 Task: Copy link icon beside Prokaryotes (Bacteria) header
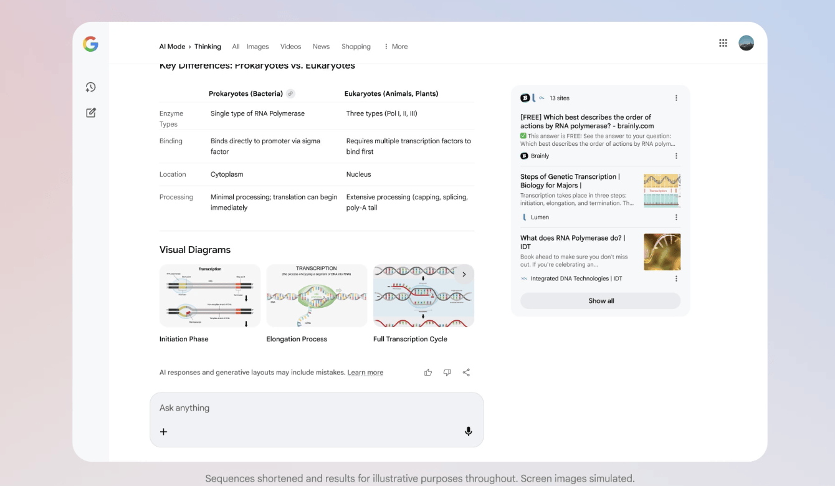coord(290,94)
